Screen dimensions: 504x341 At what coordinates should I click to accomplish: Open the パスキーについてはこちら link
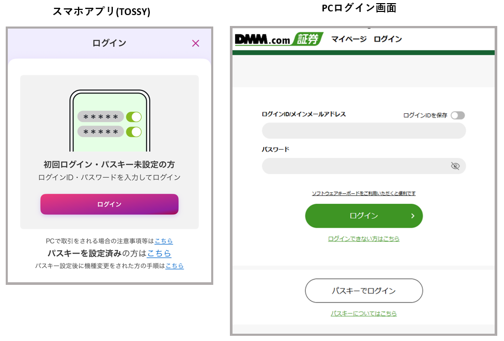pyautogui.click(x=364, y=313)
